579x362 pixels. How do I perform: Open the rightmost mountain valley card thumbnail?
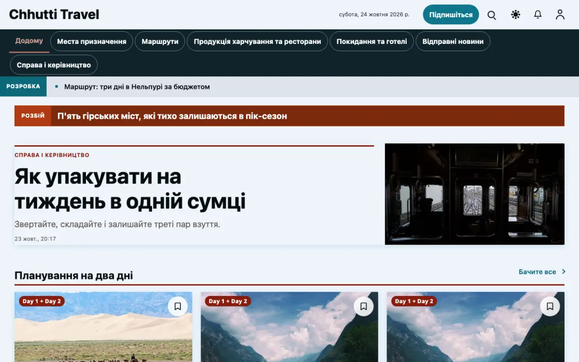(x=476, y=327)
